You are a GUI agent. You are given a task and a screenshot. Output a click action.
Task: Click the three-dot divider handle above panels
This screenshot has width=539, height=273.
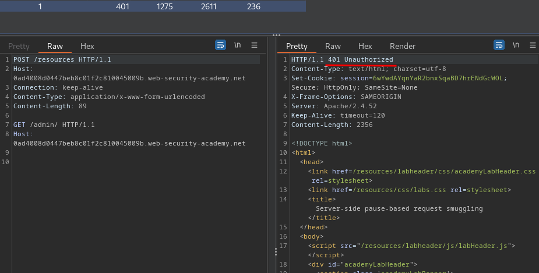point(276,35)
